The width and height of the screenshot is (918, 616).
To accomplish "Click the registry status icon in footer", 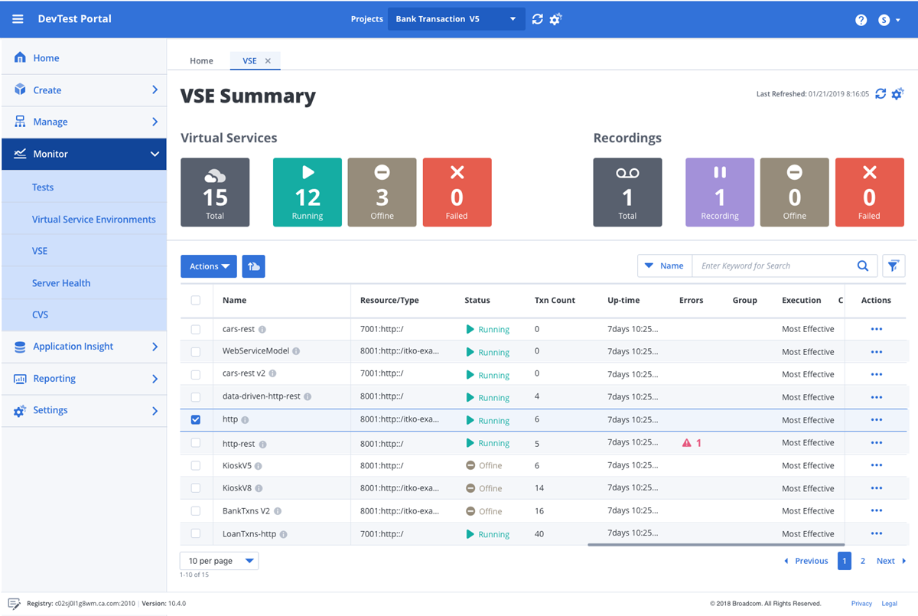I will (x=14, y=604).
